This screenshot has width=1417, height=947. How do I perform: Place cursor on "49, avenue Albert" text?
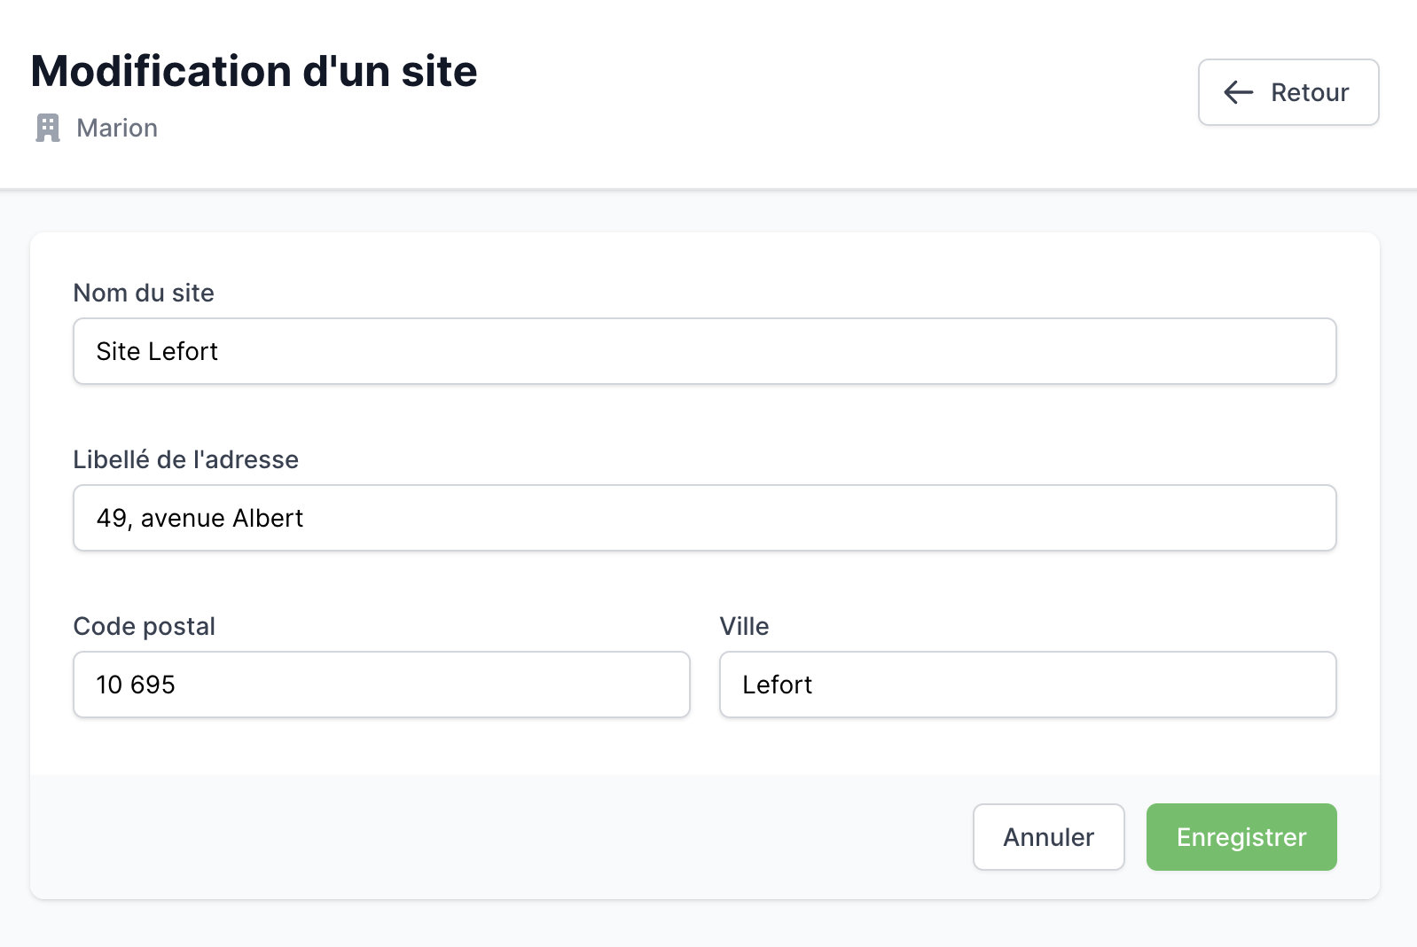[200, 518]
